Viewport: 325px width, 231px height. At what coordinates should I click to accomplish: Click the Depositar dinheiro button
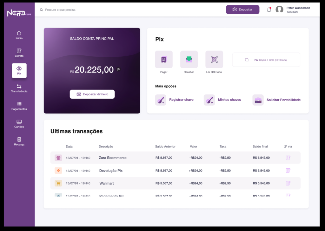[x=92, y=94]
